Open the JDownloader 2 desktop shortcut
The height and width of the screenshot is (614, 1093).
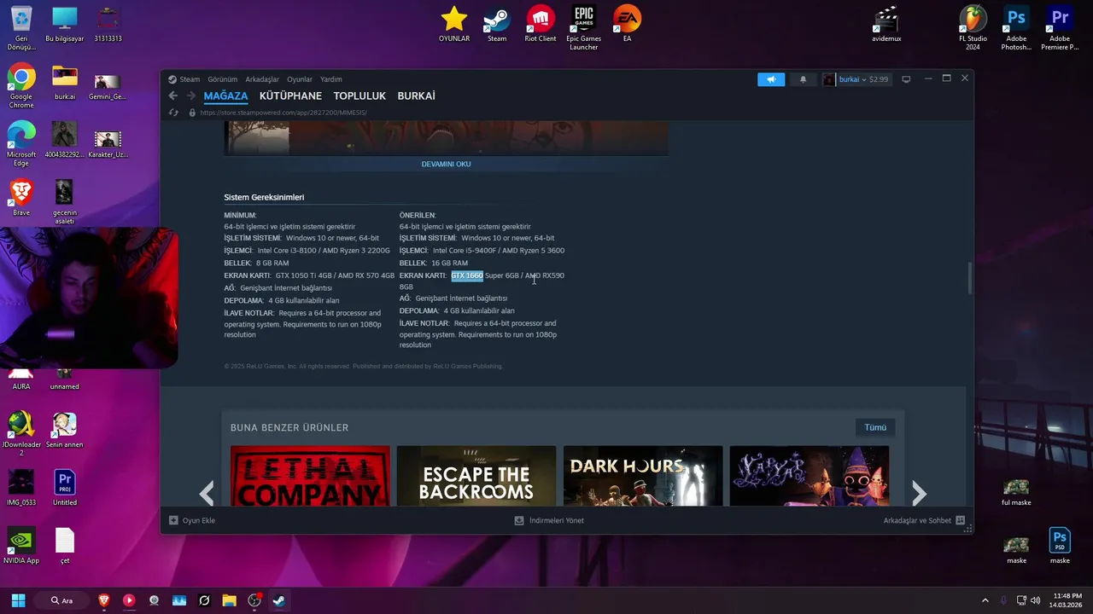(21, 434)
